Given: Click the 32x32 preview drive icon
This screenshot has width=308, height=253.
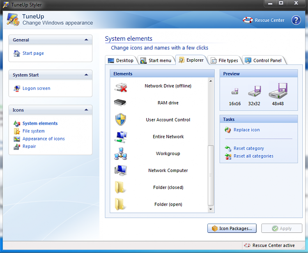Looking at the screenshot, I should pyautogui.click(x=254, y=91).
